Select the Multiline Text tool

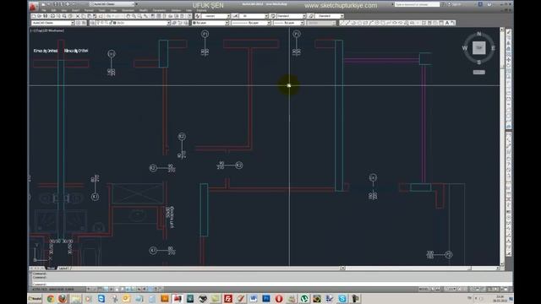[x=447, y=23]
